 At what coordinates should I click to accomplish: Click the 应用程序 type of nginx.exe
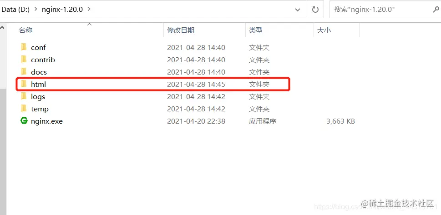263,121
